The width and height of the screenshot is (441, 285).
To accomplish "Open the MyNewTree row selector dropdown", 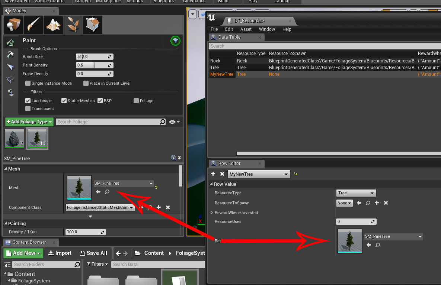I will coord(259,174).
